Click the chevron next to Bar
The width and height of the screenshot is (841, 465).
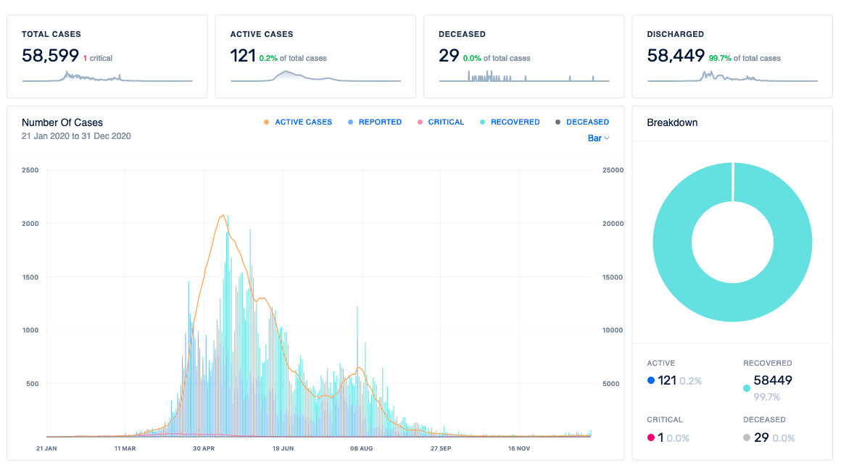[607, 138]
